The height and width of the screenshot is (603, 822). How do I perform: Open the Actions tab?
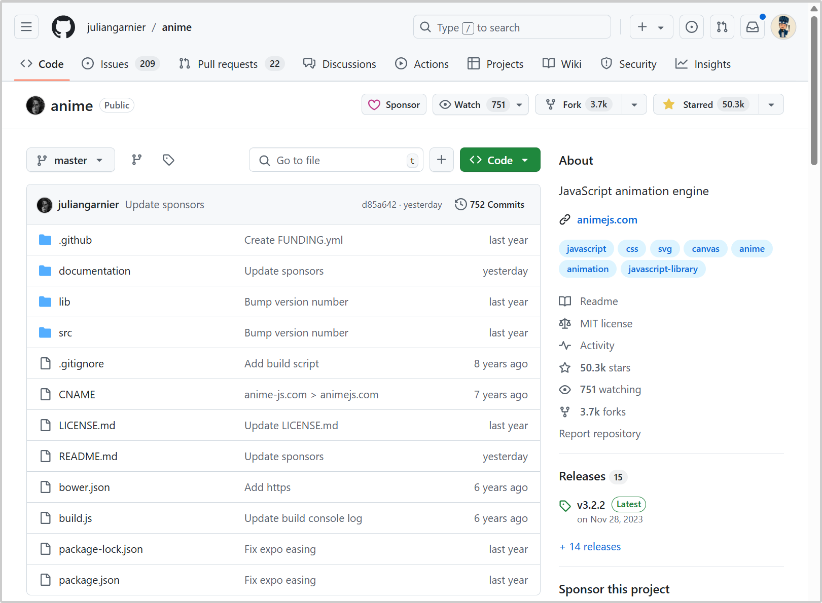click(422, 64)
